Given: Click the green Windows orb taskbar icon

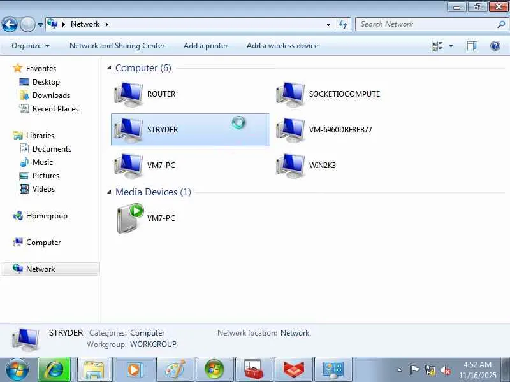Looking at the screenshot, I should pos(214,370).
